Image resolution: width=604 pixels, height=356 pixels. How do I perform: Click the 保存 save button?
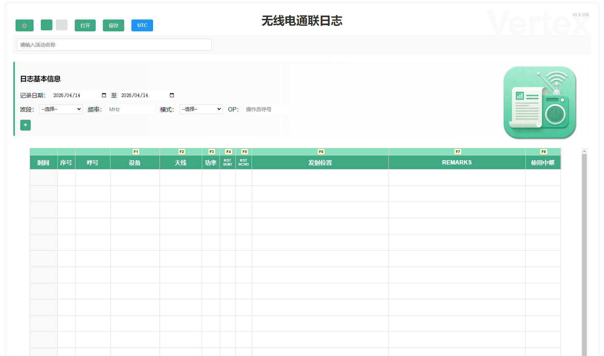coord(113,25)
